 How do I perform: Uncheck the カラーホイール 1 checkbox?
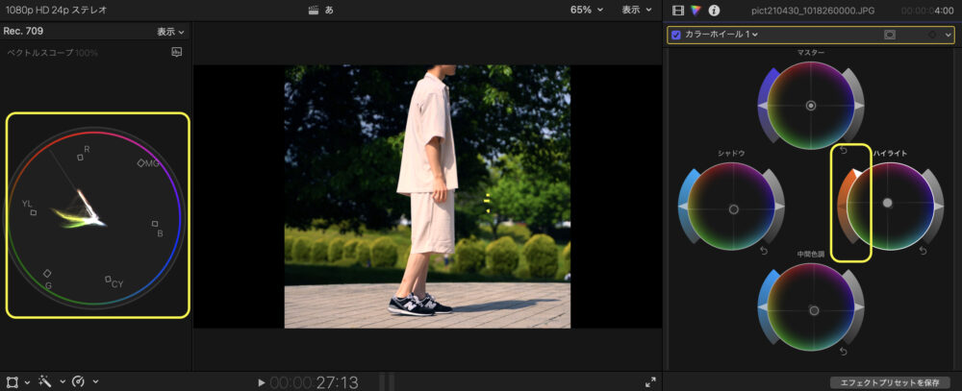676,35
